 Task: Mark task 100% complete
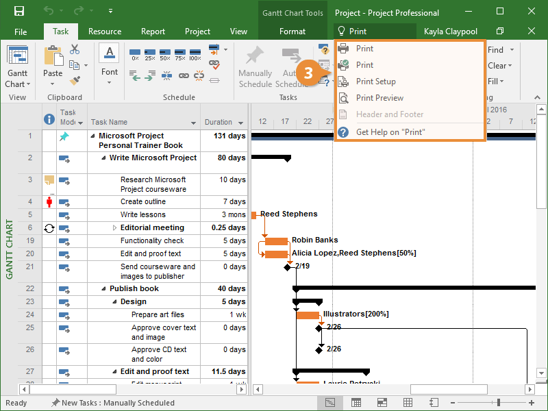[195, 54]
